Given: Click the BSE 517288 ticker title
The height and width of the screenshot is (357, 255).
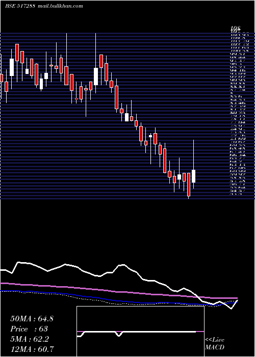Looking at the screenshot, I should pyautogui.click(x=20, y=6).
